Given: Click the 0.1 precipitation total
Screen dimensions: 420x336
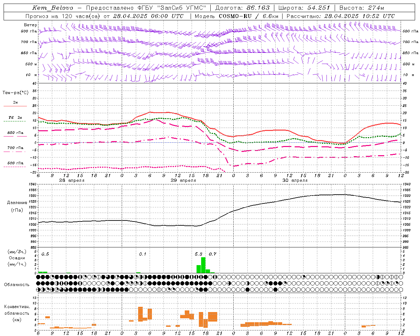Looking at the screenshot, I should pos(143,254).
